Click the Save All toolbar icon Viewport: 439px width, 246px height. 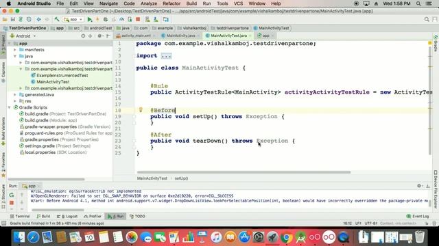tap(13, 20)
